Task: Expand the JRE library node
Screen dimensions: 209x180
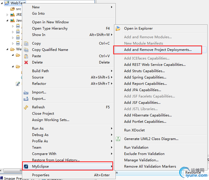Action: (7, 15)
